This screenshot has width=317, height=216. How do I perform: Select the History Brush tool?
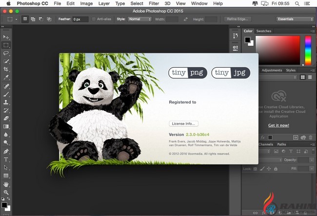tap(6, 110)
